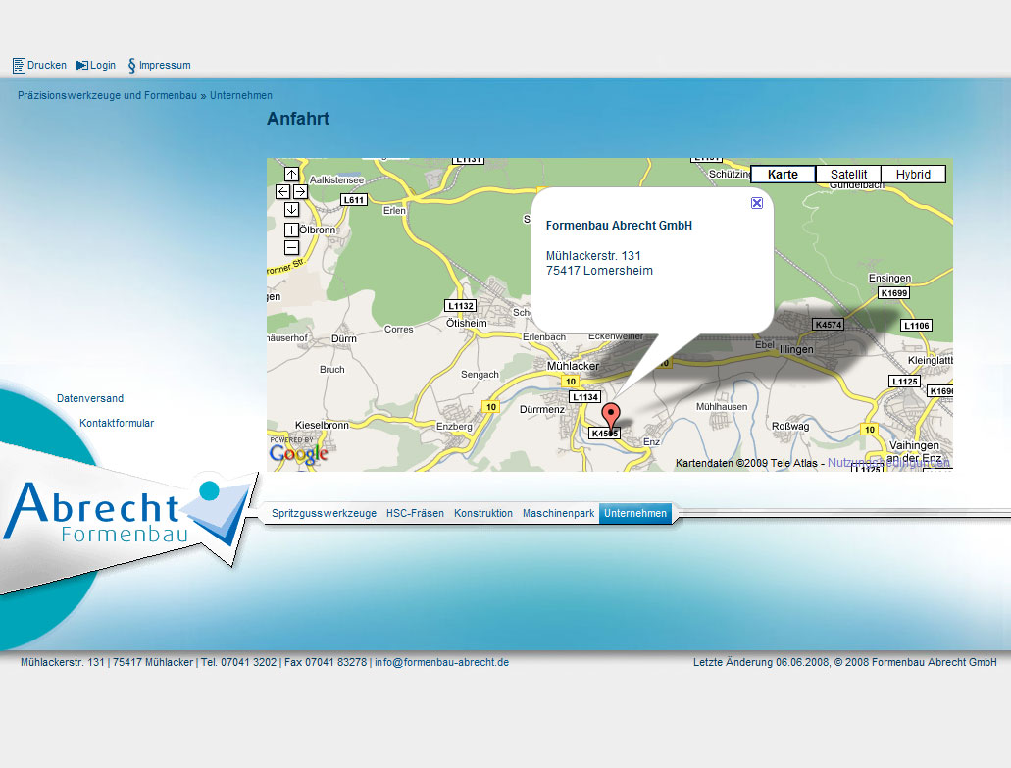Click footer 'Fax 07041 83278'
This screenshot has width=1011, height=768.
tap(326, 662)
